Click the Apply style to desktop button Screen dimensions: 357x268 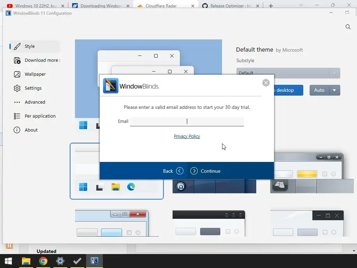tap(288, 90)
